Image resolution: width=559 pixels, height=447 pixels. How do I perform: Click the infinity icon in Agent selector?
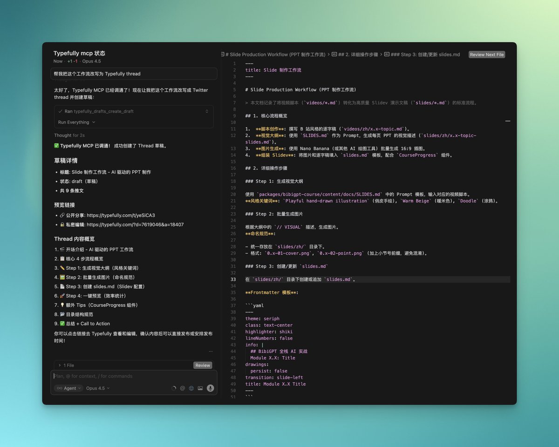[60, 388]
